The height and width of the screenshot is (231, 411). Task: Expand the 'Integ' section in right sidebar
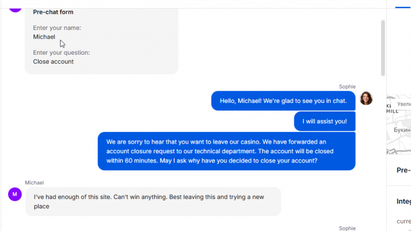tap(404, 202)
